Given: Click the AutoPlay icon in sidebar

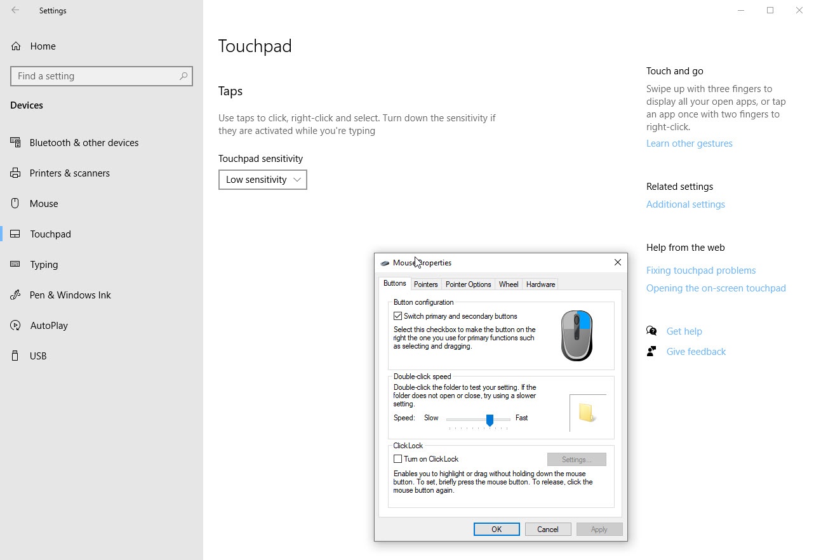Looking at the screenshot, I should click(x=15, y=325).
